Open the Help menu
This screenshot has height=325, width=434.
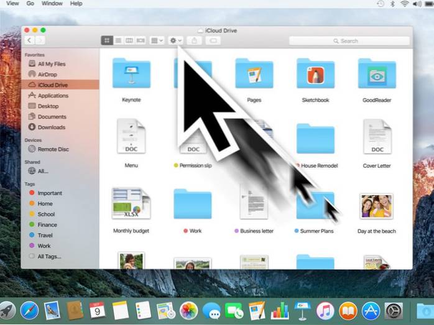[76, 3]
